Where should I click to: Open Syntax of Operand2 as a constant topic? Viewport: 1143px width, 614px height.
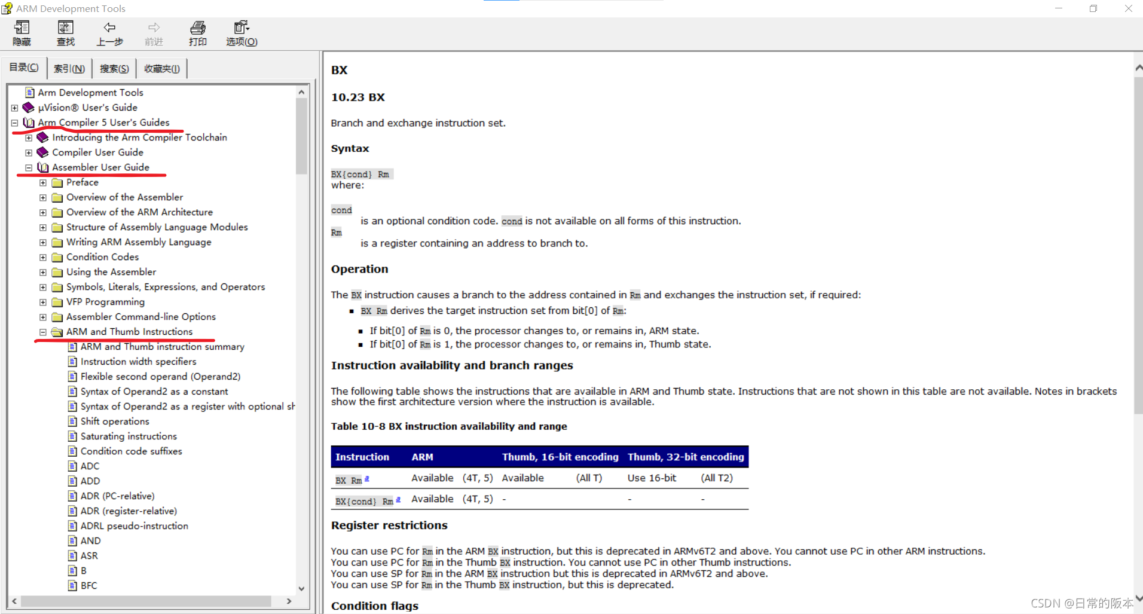pyautogui.click(x=154, y=392)
